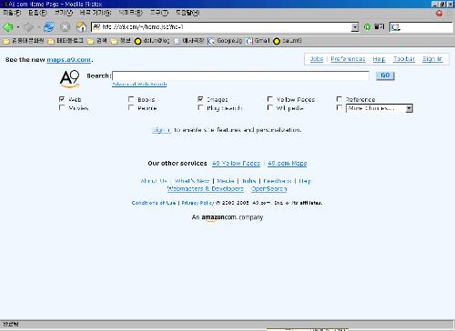
Task: Check the Yellow Pages checkbox
Action: tap(270, 99)
